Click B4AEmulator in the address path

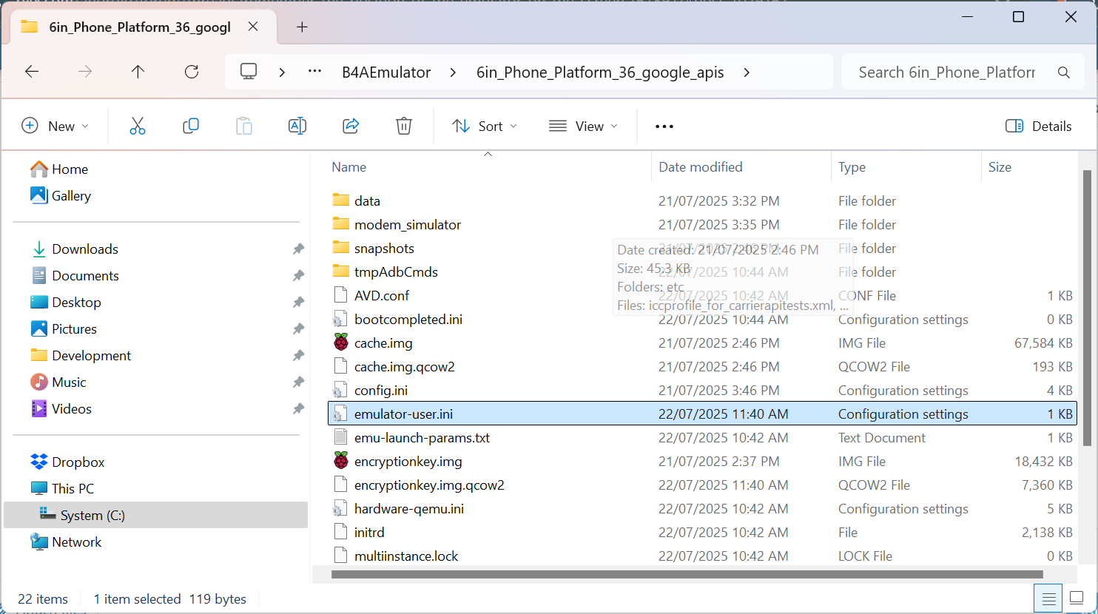[x=386, y=72]
